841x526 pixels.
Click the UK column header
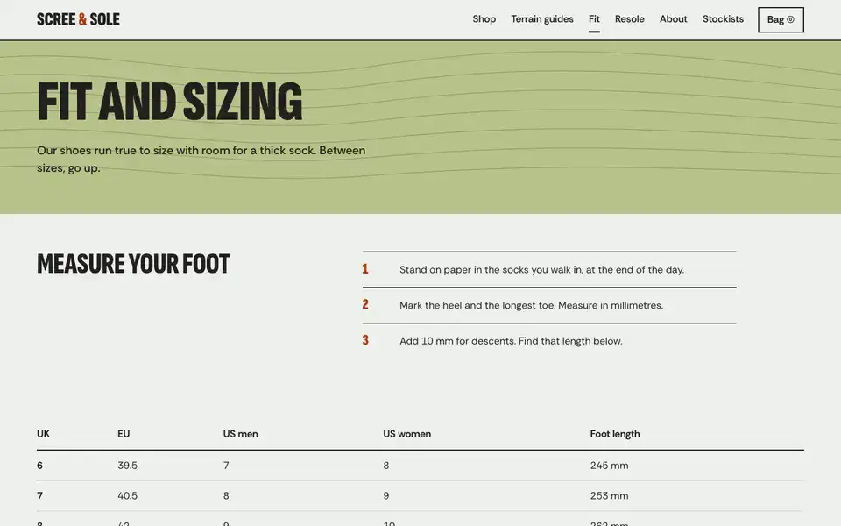click(43, 434)
